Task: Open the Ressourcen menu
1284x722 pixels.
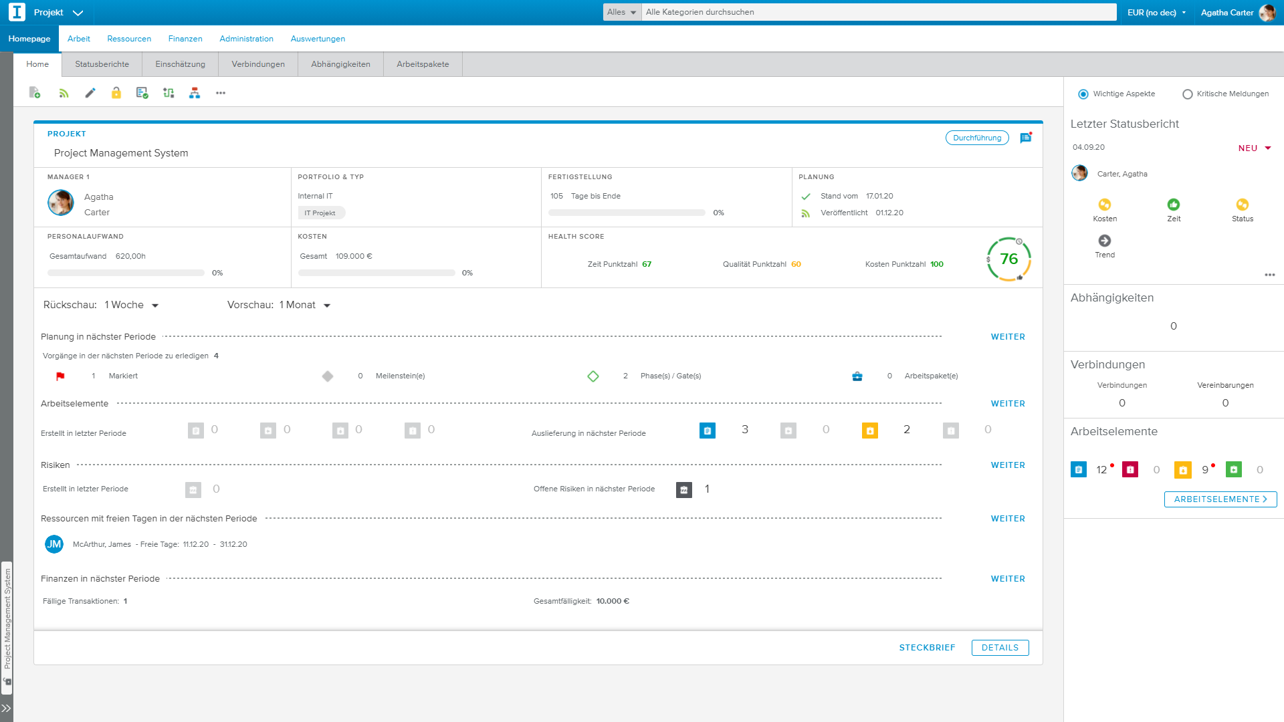Action: coord(128,39)
